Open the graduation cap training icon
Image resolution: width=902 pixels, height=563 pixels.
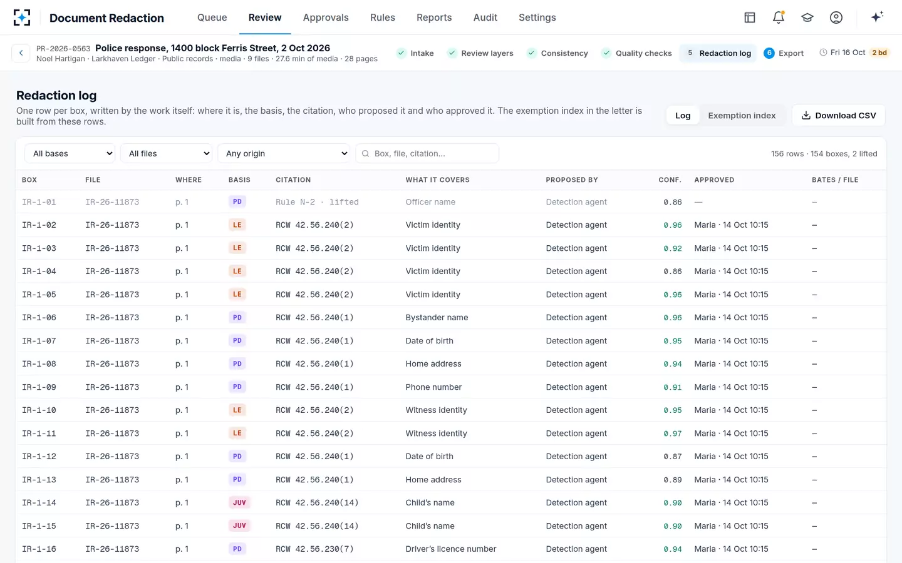click(807, 18)
